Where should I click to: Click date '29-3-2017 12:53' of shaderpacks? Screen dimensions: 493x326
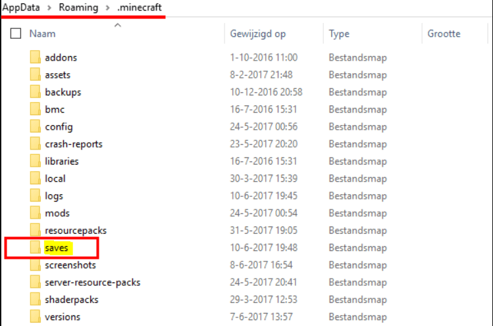tap(263, 300)
